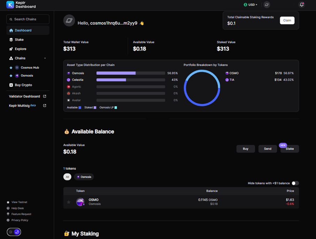Viewport: 316px width, 239px height.
Task: Click the star next to Osmosis in sidebar
Action: [x=11, y=76]
